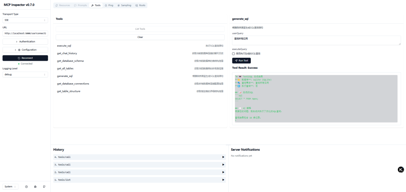Image resolution: width=406 pixels, height=192 pixels.
Task: Open the Transport Type SSE dropdown
Action: click(x=25, y=20)
